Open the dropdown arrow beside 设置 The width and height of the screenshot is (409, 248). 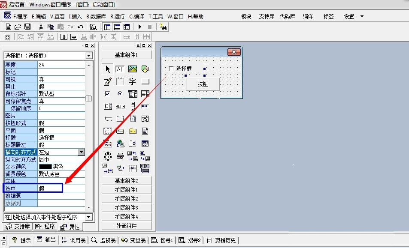click(362, 16)
